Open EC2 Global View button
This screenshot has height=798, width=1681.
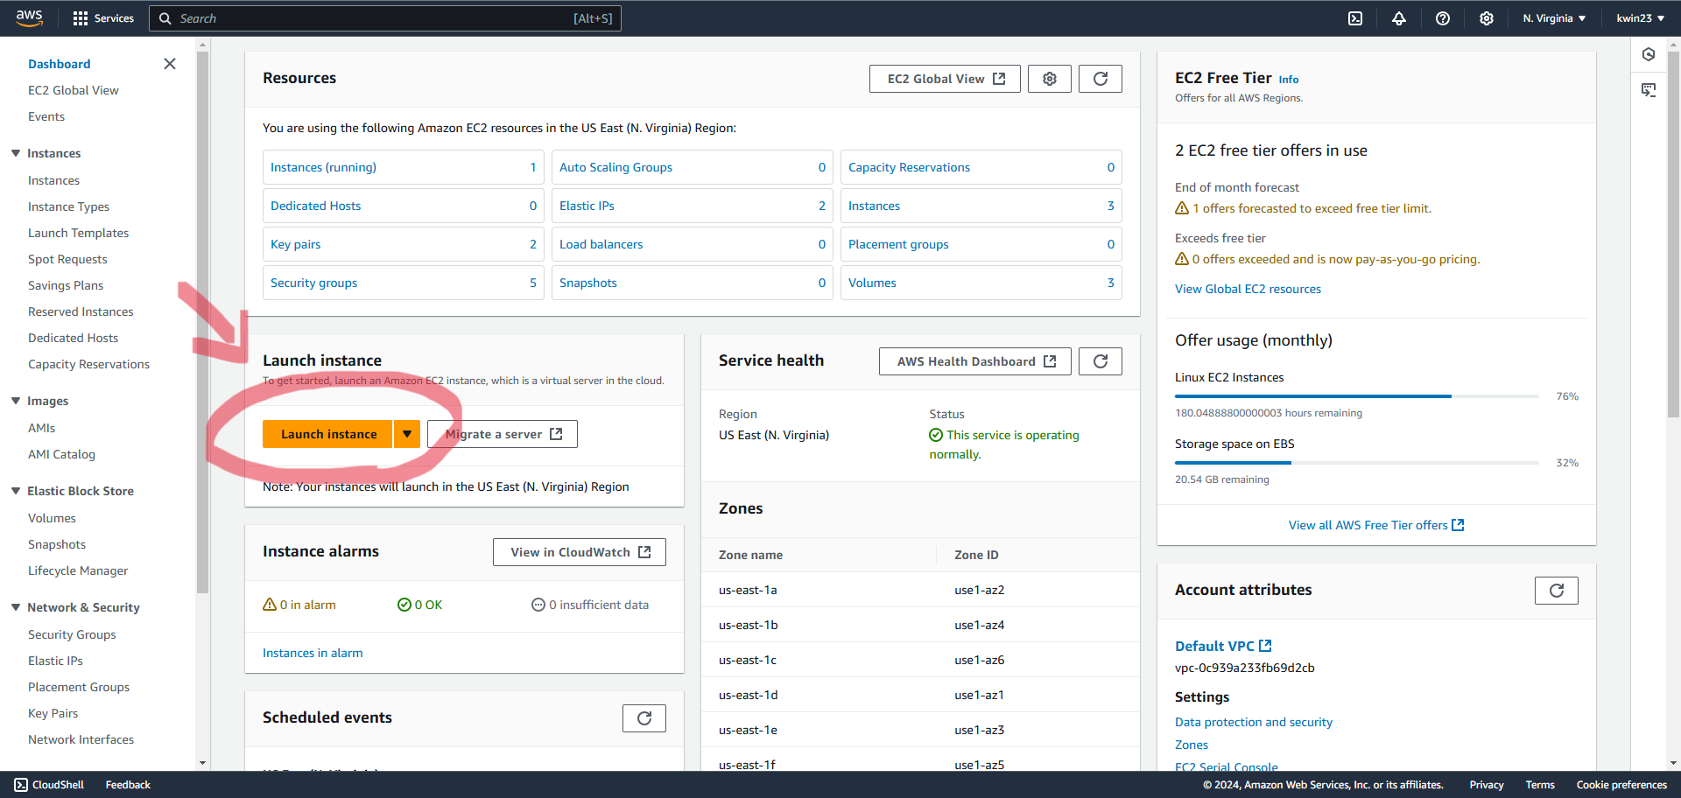tap(945, 79)
